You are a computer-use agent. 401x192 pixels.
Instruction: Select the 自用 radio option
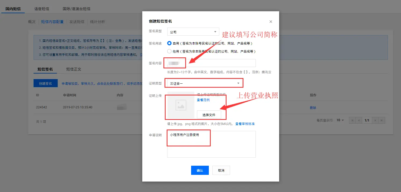coord(169,43)
